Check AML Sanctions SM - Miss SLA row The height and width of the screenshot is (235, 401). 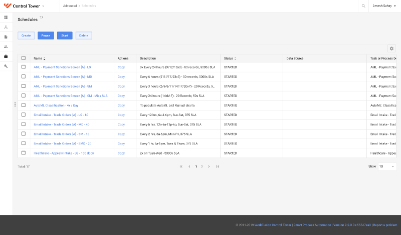point(24,95)
